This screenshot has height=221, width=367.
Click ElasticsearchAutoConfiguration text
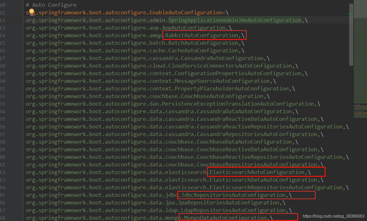[257, 172]
